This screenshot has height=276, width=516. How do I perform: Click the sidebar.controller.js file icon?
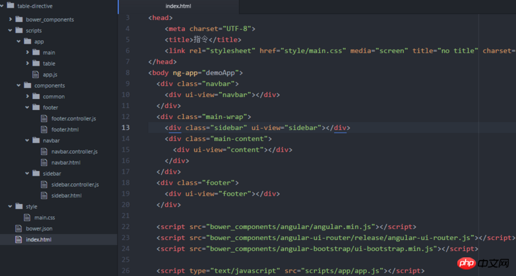(44, 185)
